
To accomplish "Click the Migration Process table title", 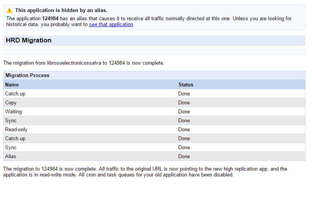I will click(x=27, y=76).
